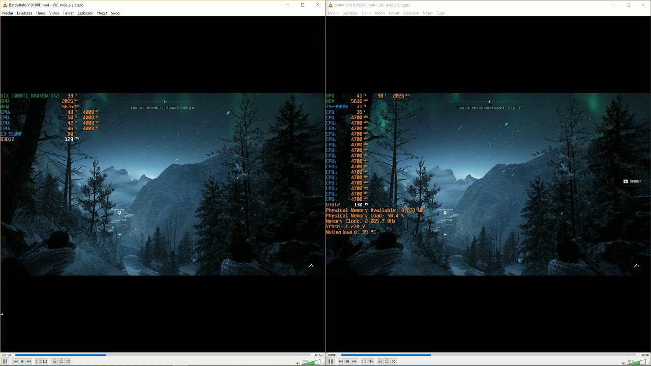651x366 pixels.
Task: Open Lejátszás menu in 9100F window
Action: [24, 13]
